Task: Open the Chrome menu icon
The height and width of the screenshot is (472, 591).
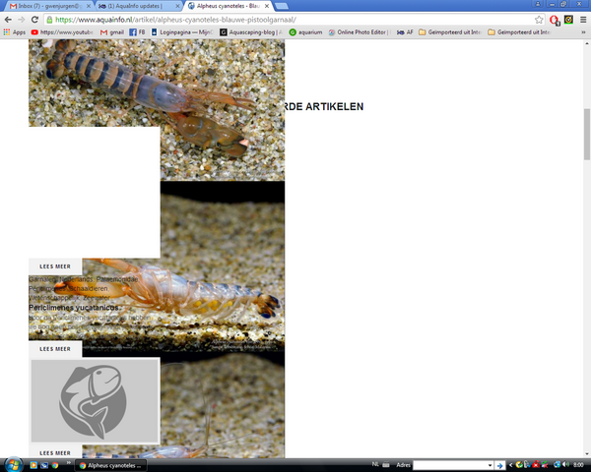Action: [582, 20]
